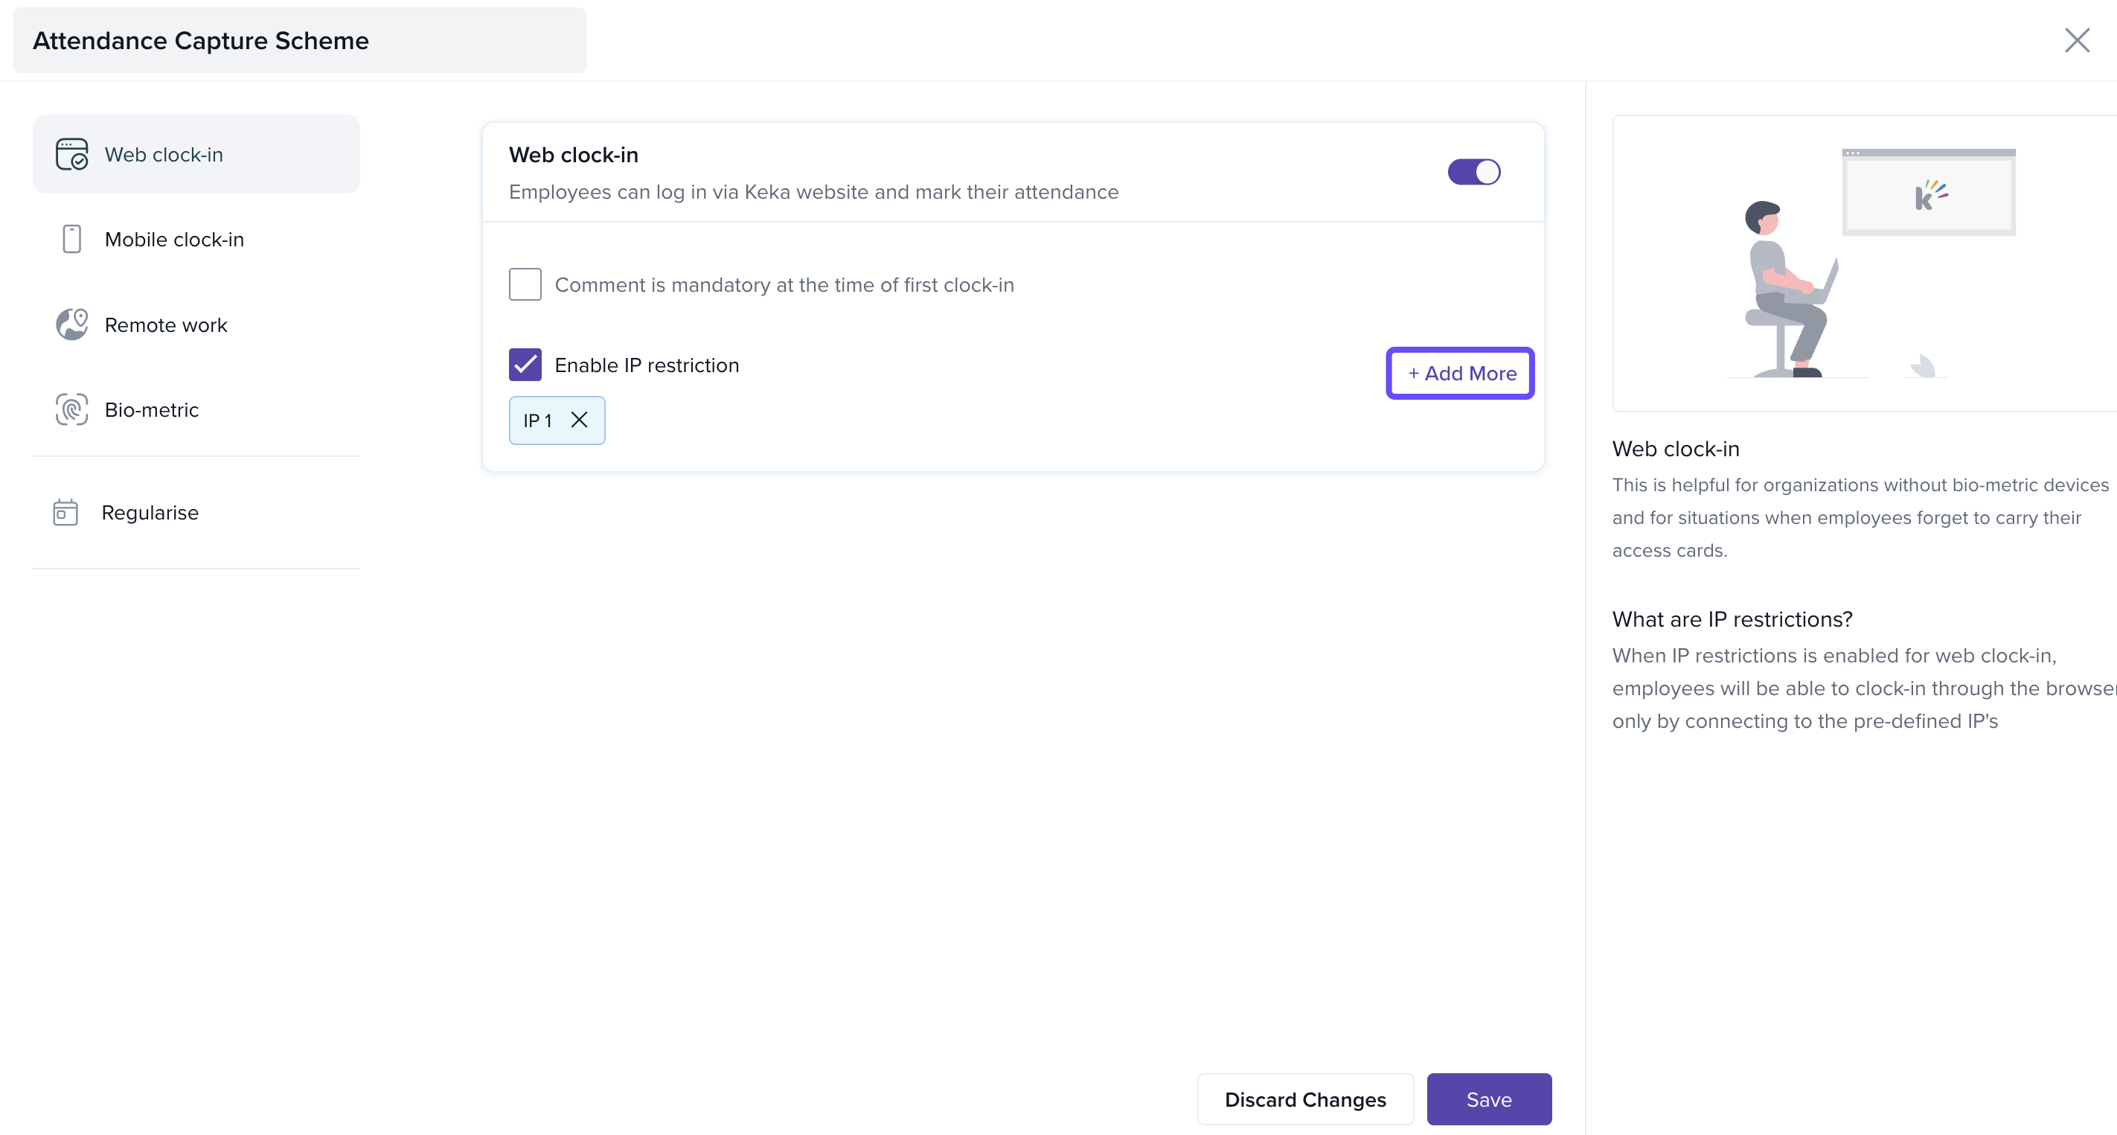The image size is (2117, 1135).
Task: Open the Mobile clock-in section
Action: (x=174, y=239)
